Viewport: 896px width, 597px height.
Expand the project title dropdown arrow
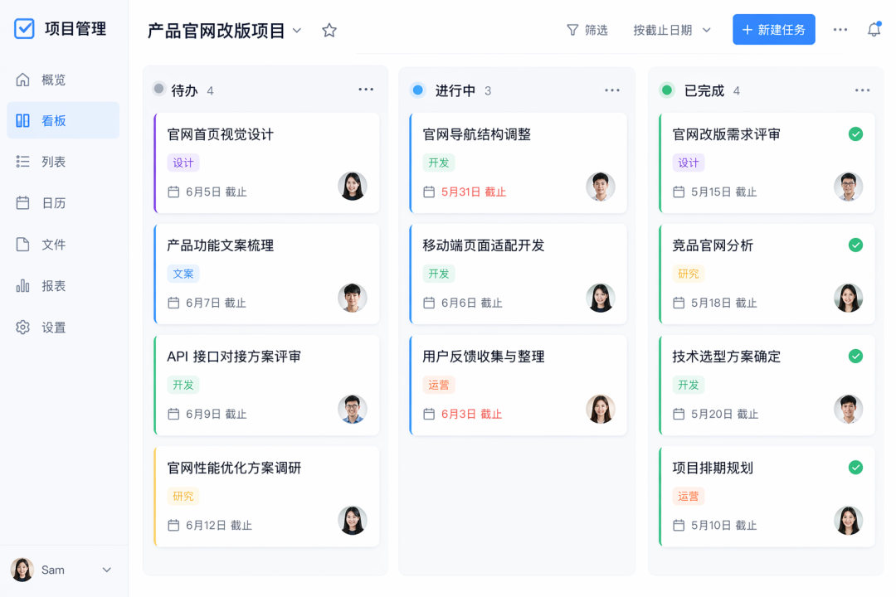pyautogui.click(x=298, y=30)
